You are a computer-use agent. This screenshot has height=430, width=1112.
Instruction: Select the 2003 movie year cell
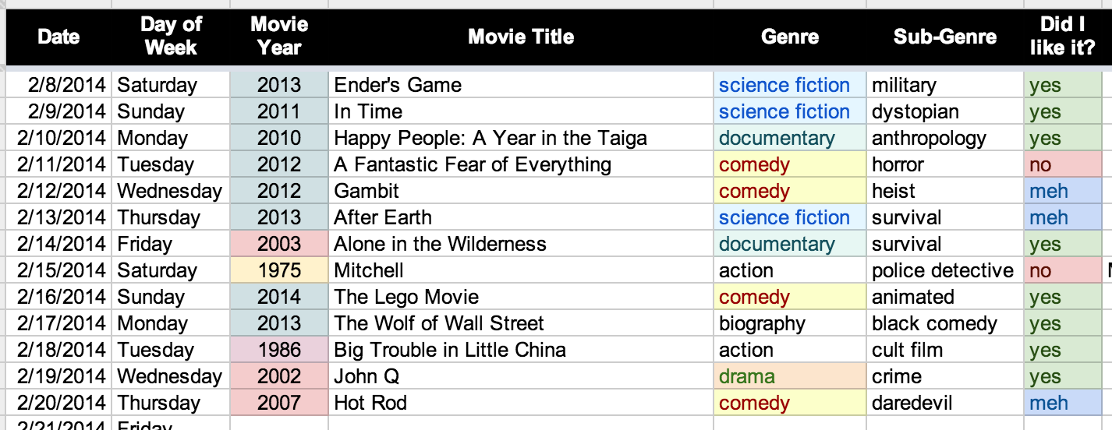pyautogui.click(x=278, y=244)
